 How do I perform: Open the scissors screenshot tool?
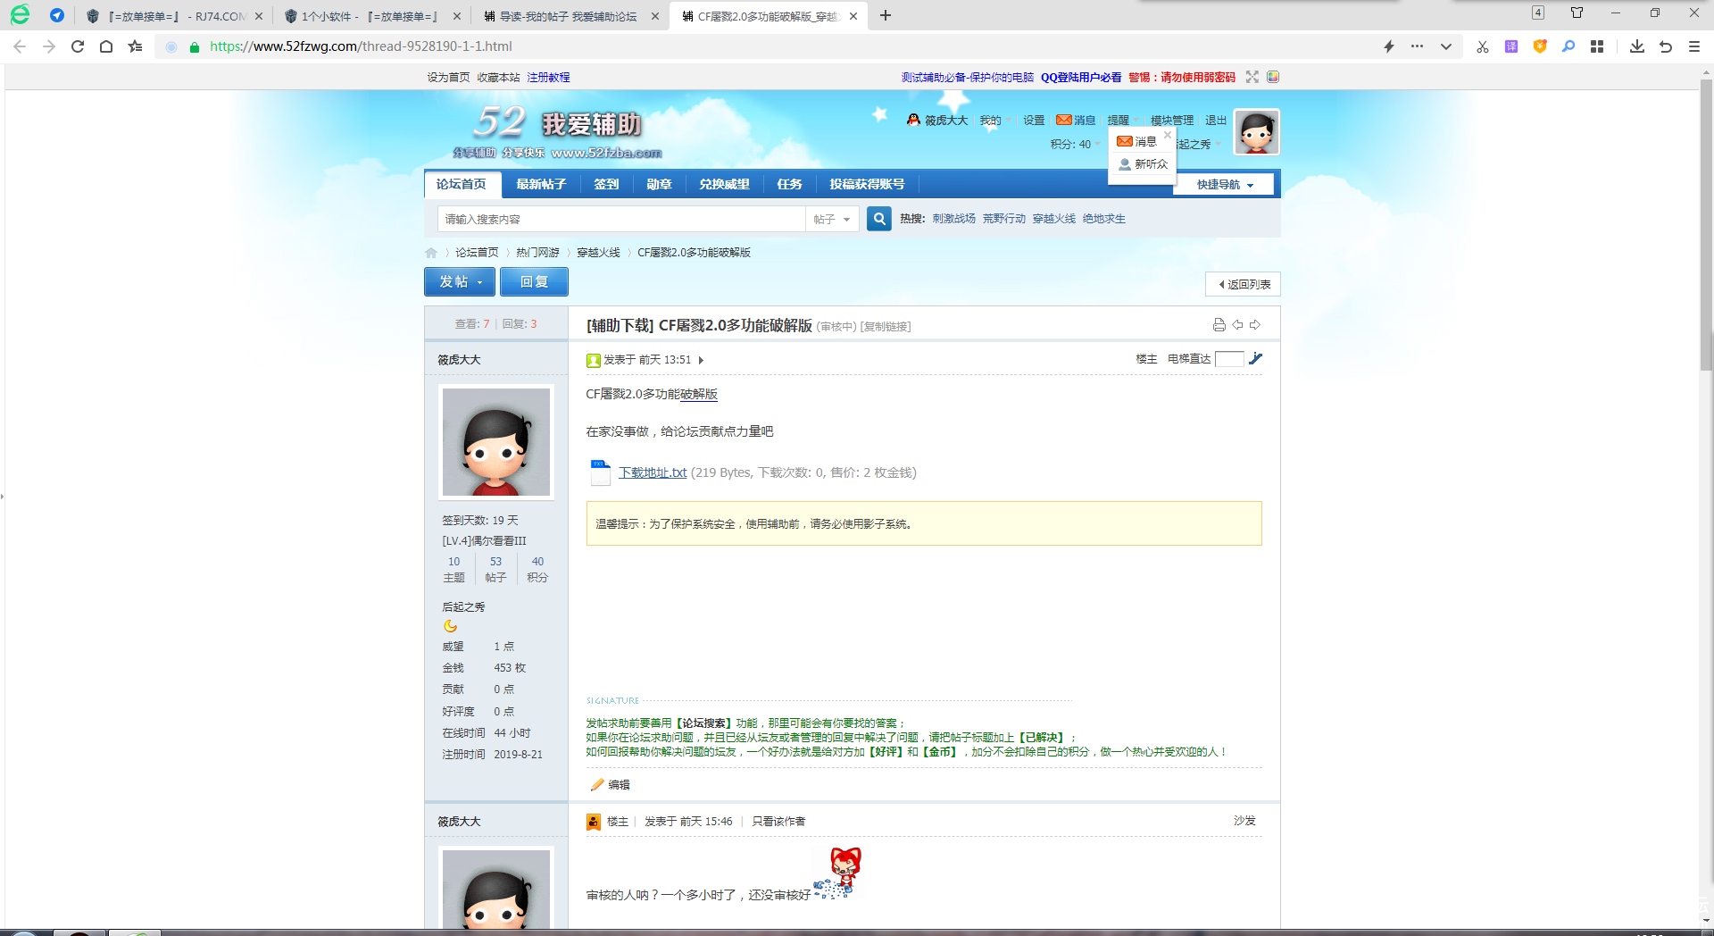[x=1483, y=46]
